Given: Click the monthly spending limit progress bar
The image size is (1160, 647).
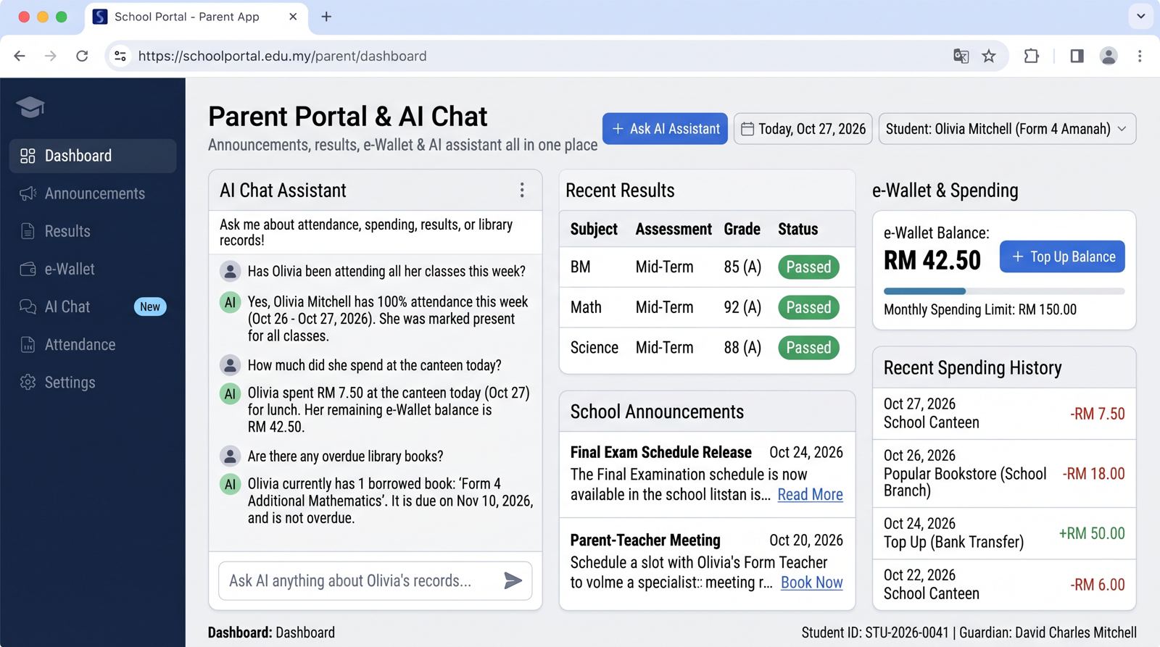Looking at the screenshot, I should (1004, 291).
